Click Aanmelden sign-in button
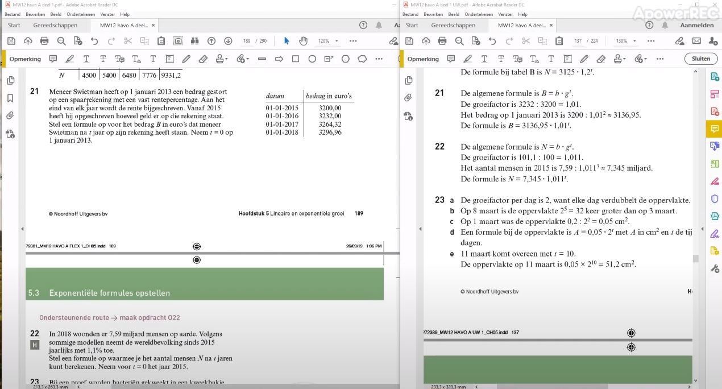722x389 pixels. [696, 25]
